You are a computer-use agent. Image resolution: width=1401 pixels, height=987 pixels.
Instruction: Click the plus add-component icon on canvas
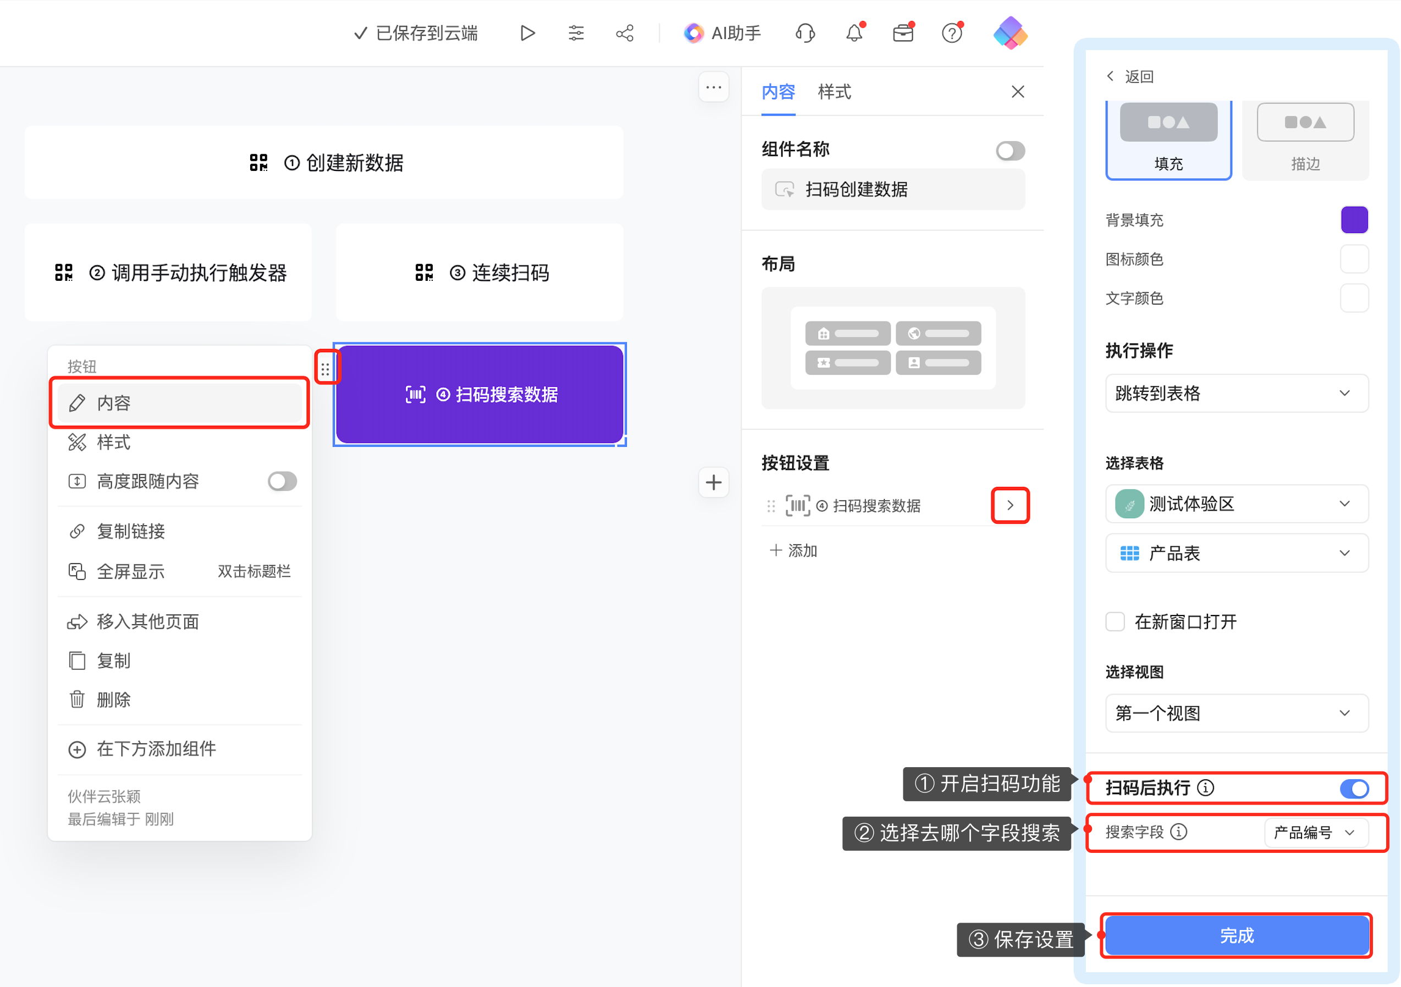[713, 483]
